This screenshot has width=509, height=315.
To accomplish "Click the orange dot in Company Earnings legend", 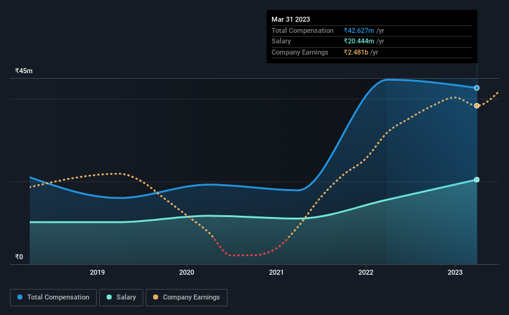I will (156, 297).
